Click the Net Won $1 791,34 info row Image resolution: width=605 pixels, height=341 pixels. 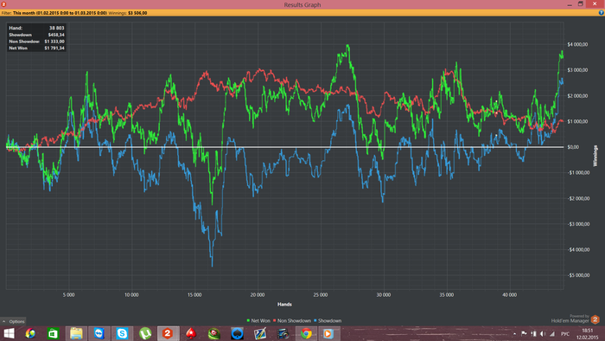(36, 48)
